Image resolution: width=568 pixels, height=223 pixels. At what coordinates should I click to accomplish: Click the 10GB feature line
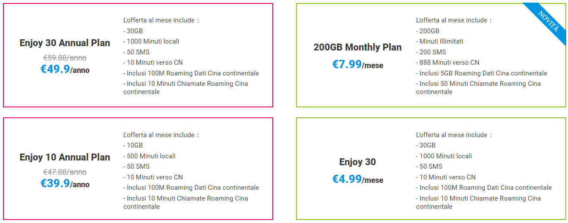coord(133,145)
